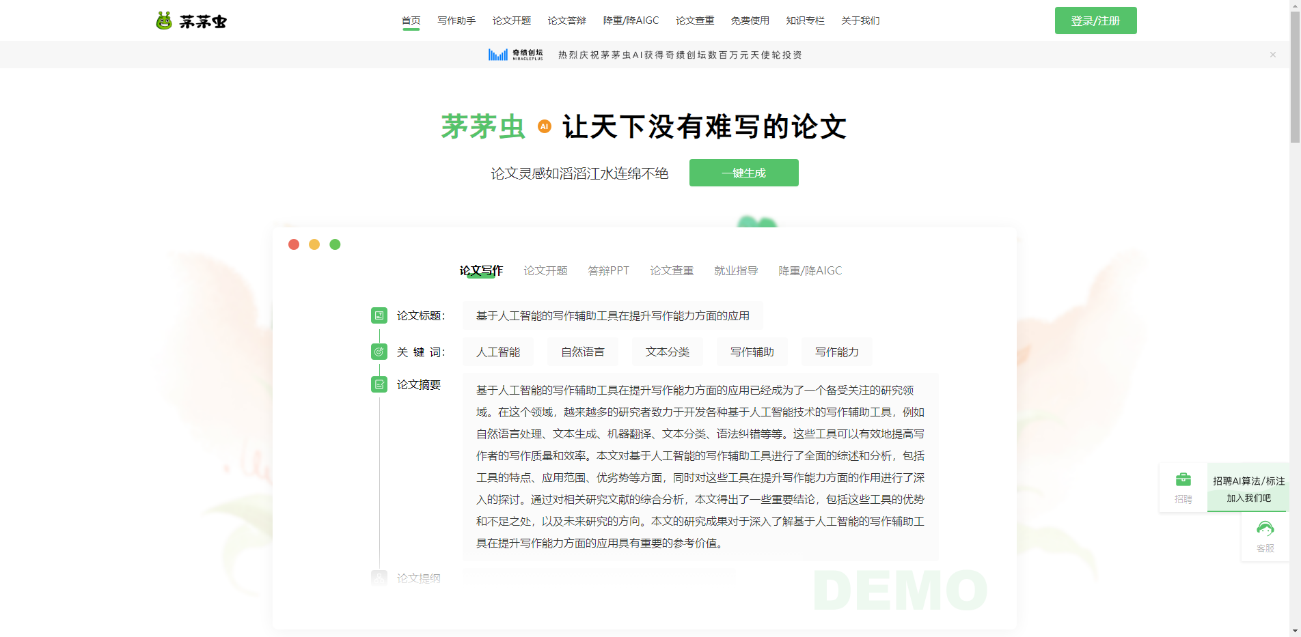The height and width of the screenshot is (637, 1301).
Task: Open 知识专栏 navigation item
Action: (806, 20)
